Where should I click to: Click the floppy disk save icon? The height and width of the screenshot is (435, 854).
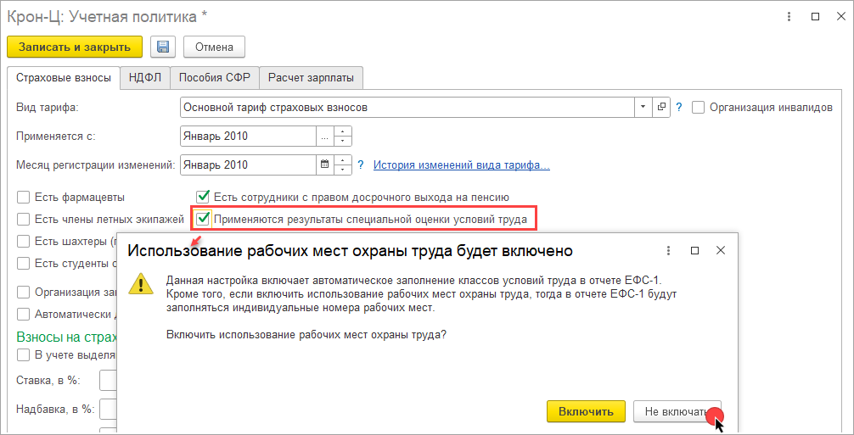tap(163, 47)
